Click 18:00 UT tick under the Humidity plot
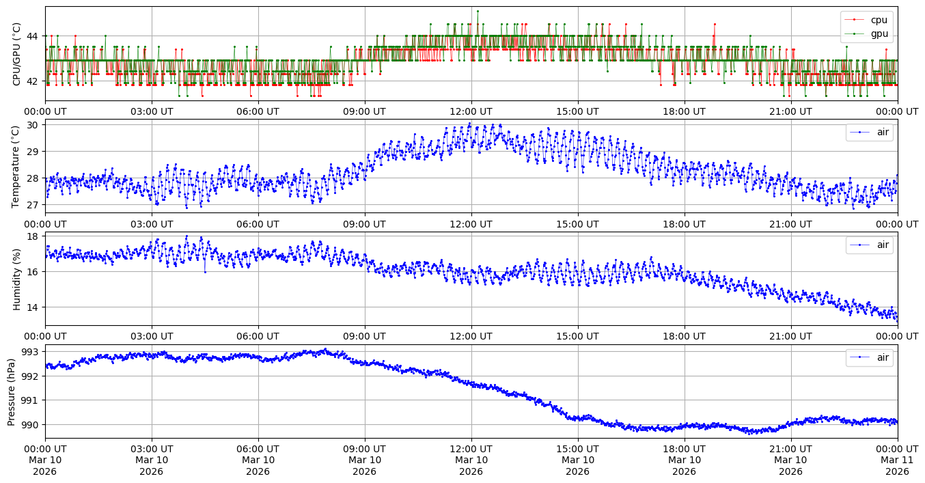Viewport: 925px width, 483px height. 684,336
